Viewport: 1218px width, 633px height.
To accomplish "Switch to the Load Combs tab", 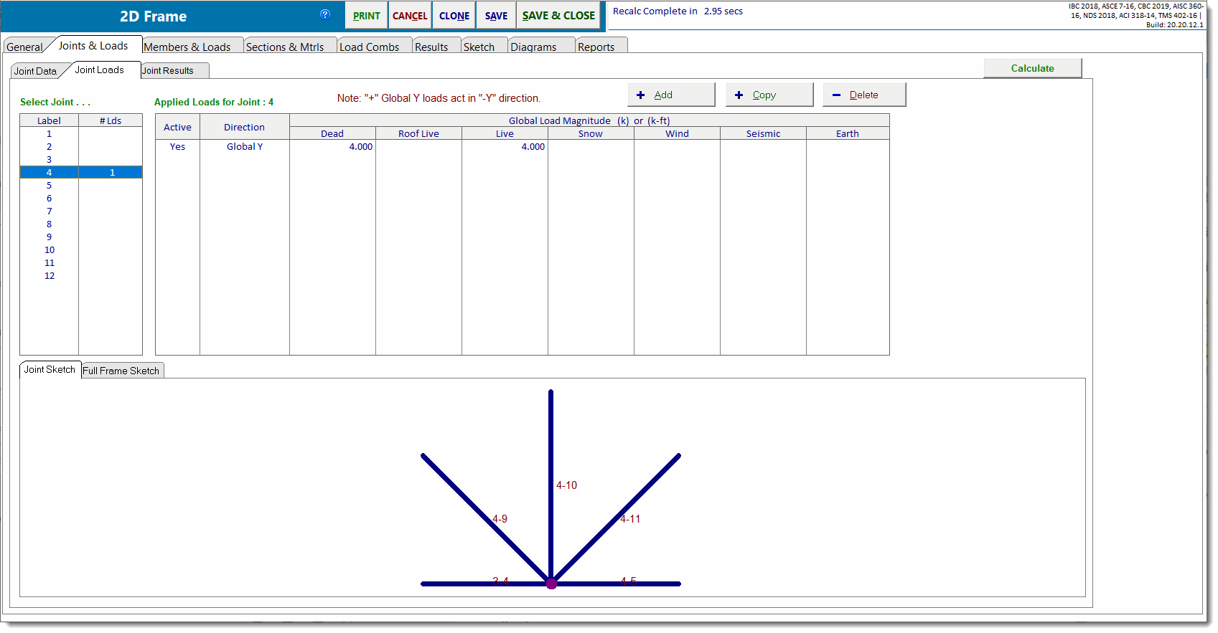I will [x=369, y=47].
